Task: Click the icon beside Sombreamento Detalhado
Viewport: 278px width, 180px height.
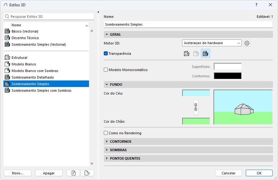Action: (7, 77)
